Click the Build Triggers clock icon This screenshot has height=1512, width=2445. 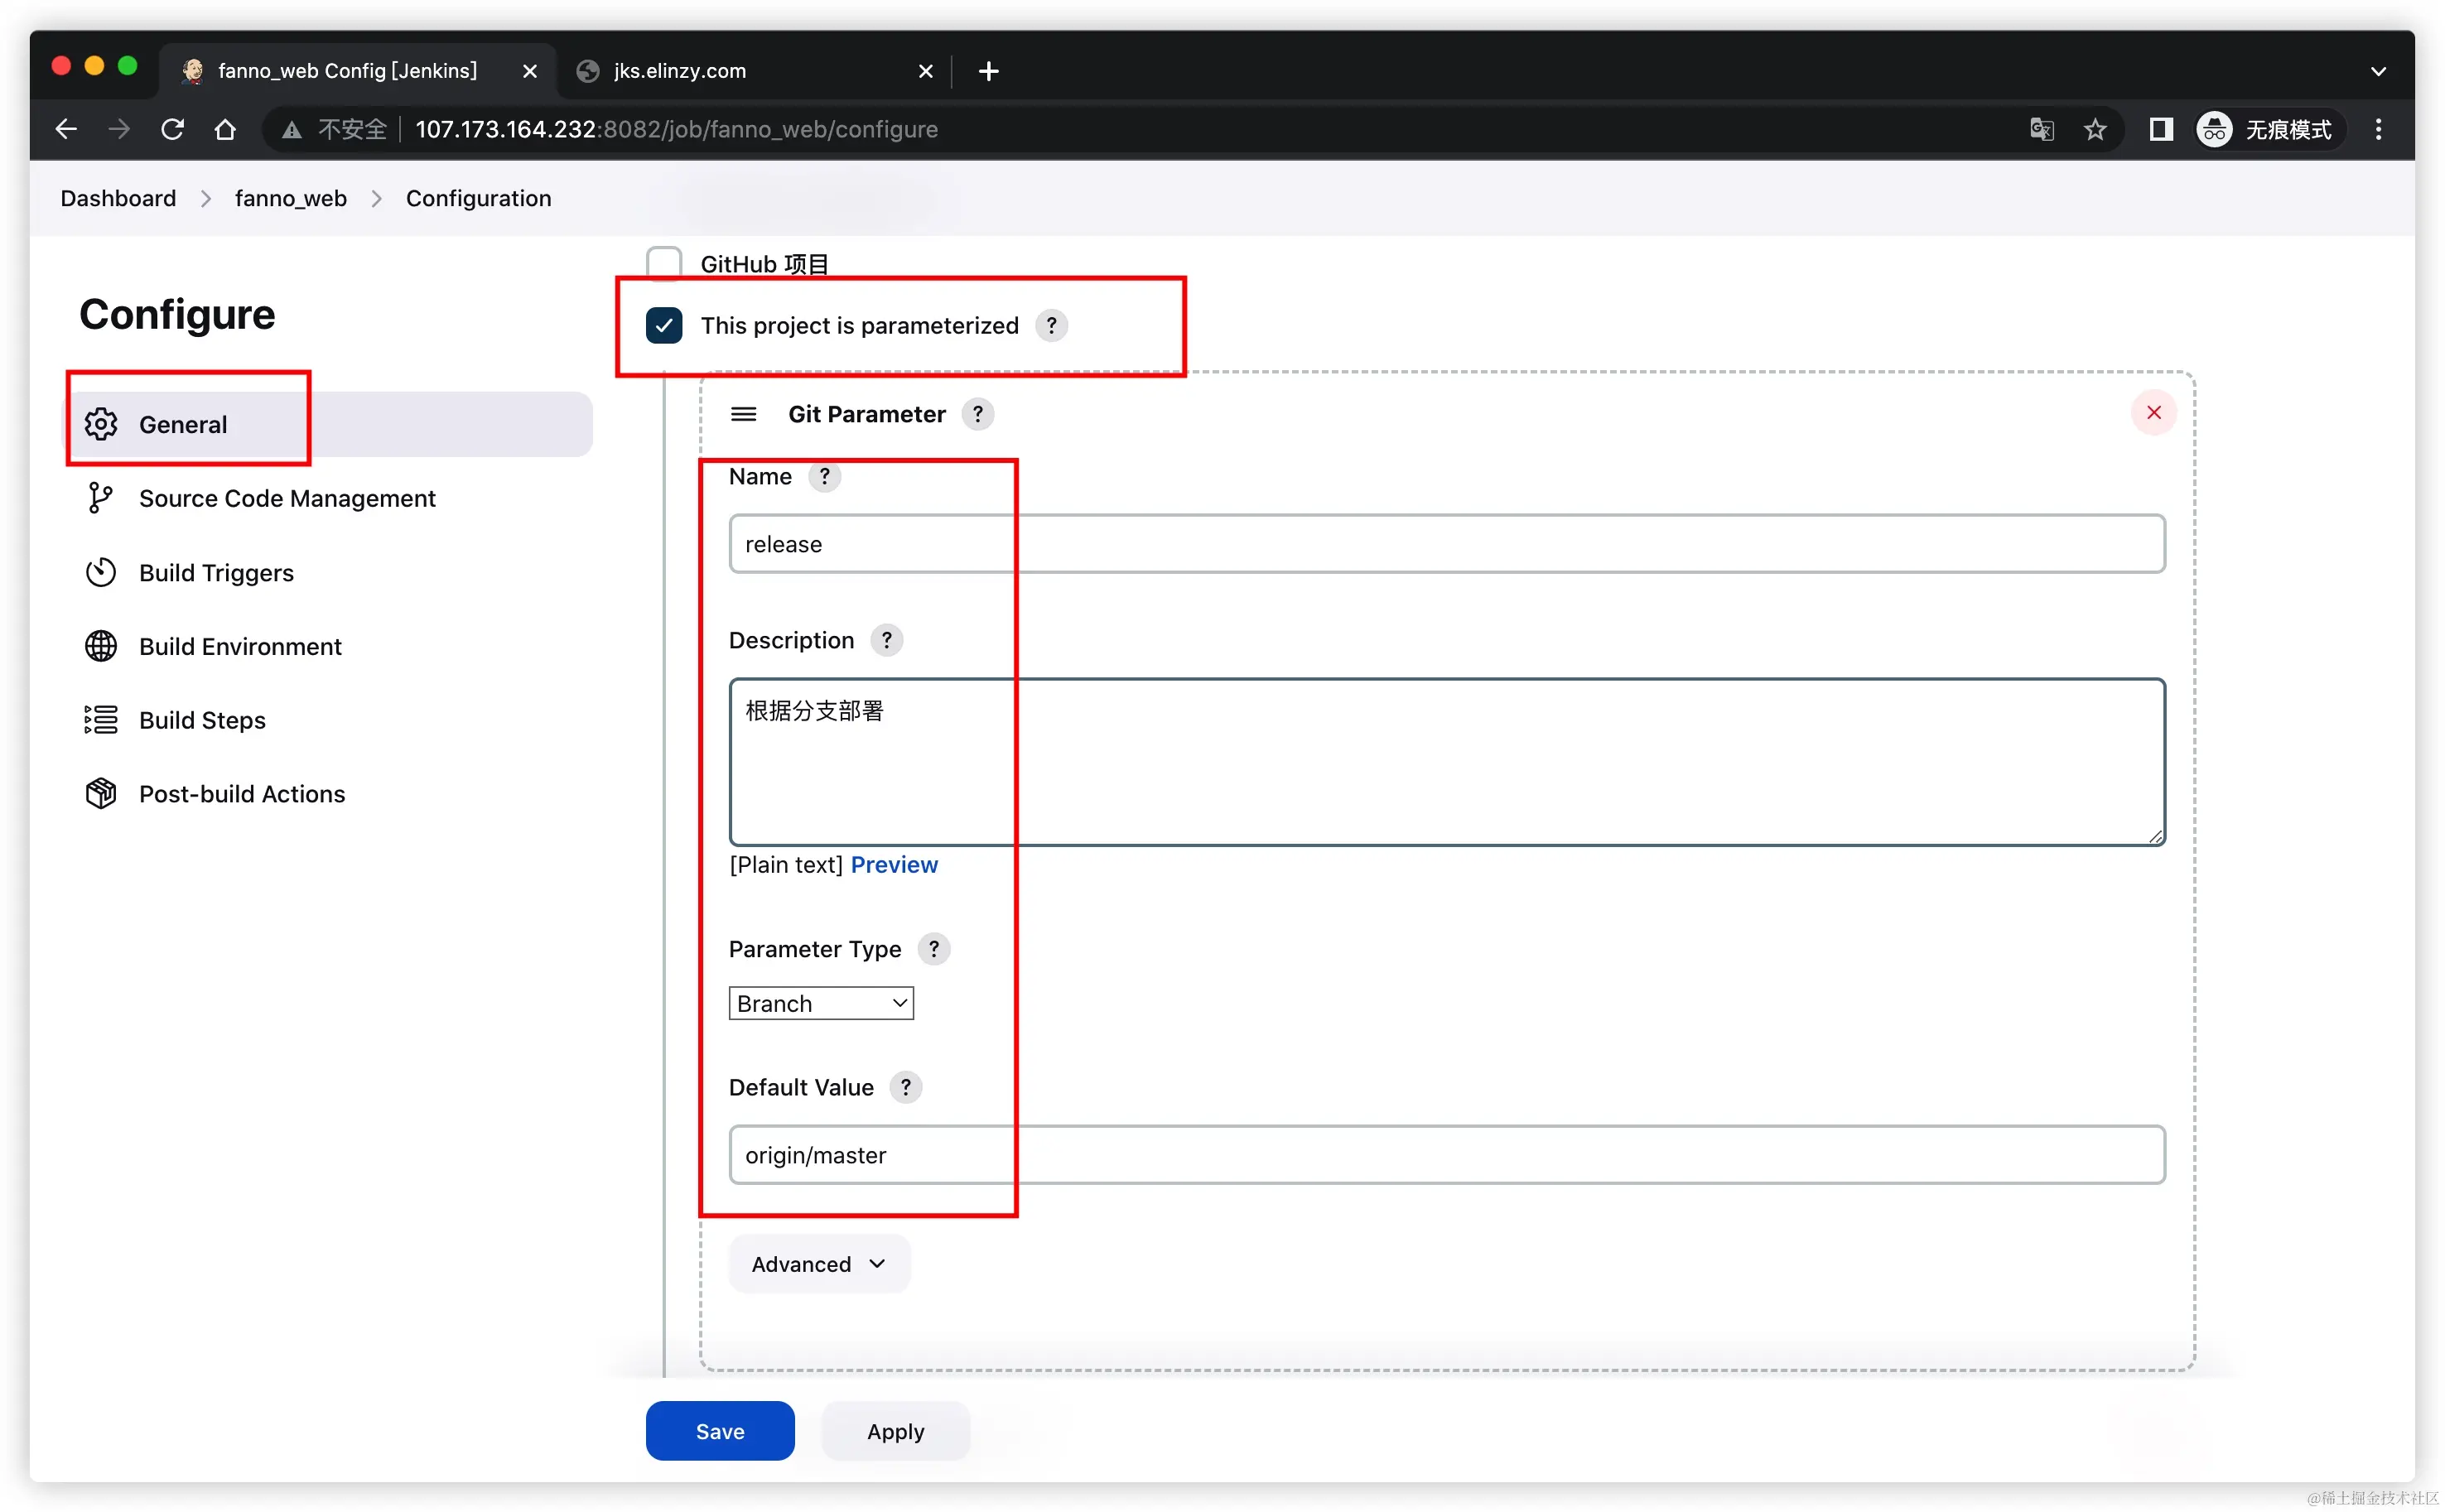click(x=101, y=572)
